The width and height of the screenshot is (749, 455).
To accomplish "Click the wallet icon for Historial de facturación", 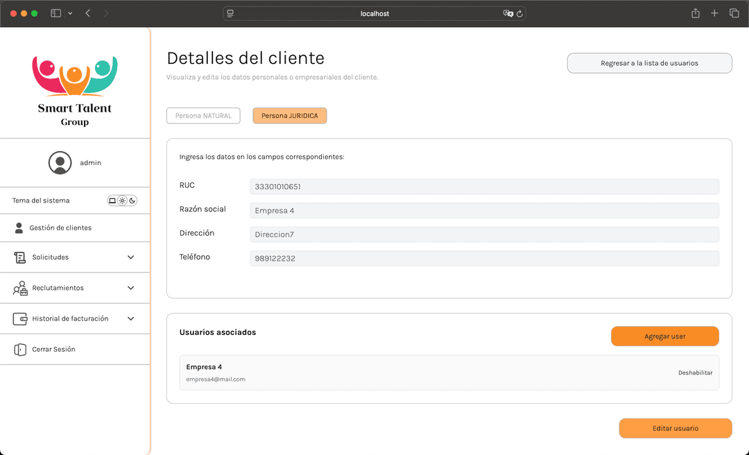I will pos(19,318).
